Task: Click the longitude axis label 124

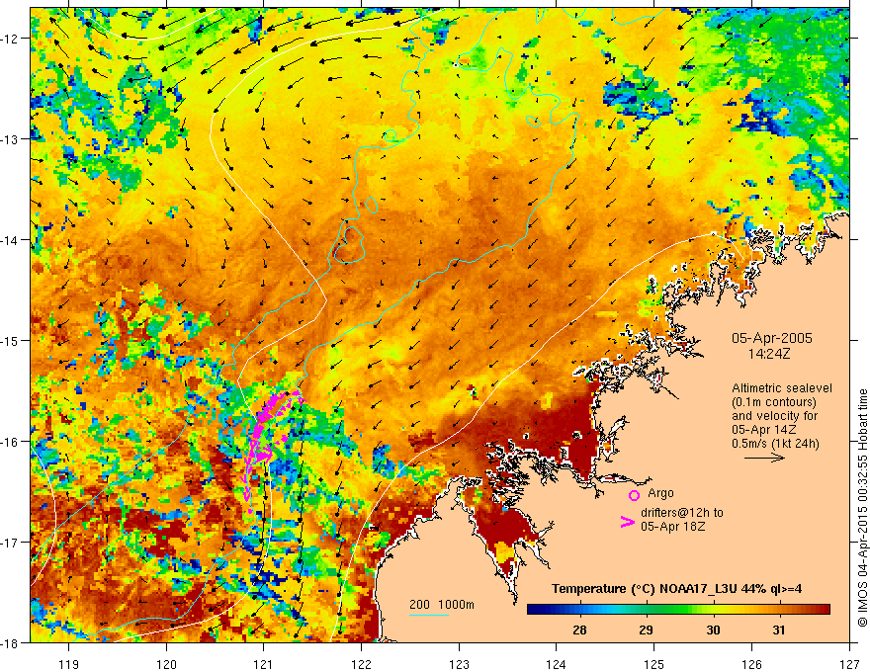Action: click(557, 664)
